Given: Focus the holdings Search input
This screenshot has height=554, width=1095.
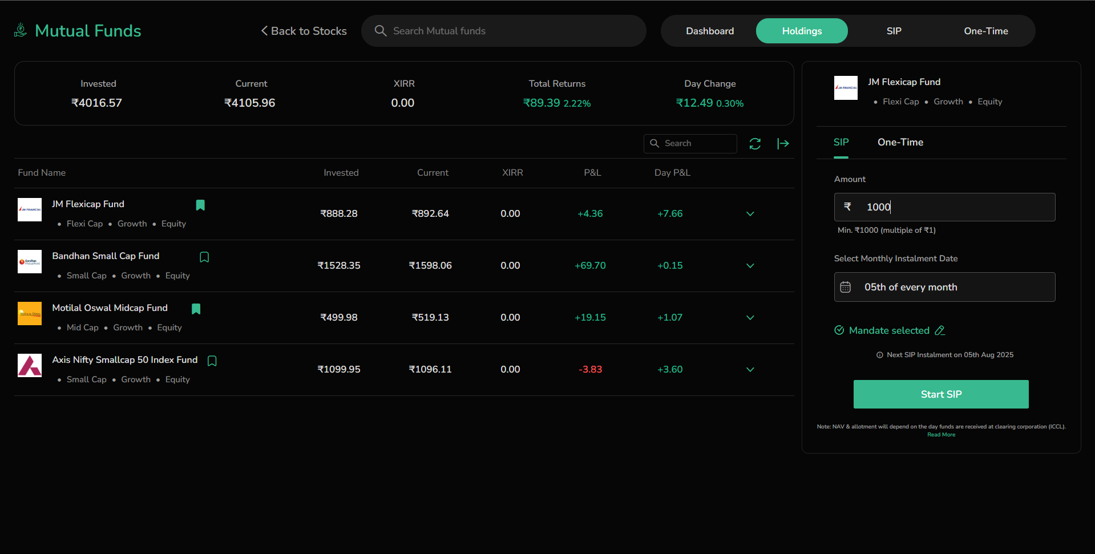Looking at the screenshot, I should pos(690,143).
